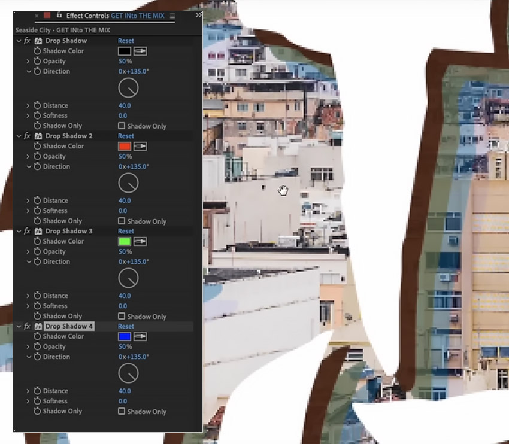
Task: Reset the Drop Shadow 3 effect
Action: 126,231
